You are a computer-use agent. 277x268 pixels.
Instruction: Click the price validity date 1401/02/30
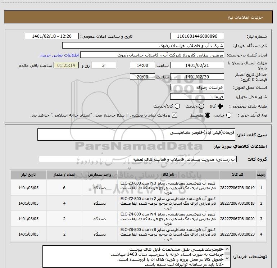(197, 77)
